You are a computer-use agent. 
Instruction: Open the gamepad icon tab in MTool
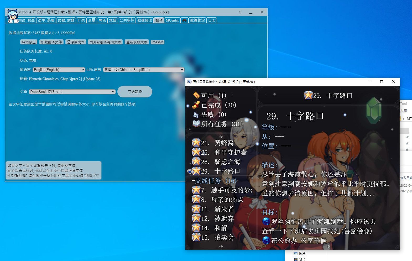185,20
